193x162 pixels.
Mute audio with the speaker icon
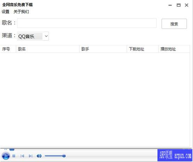pyautogui.click(x=39, y=156)
